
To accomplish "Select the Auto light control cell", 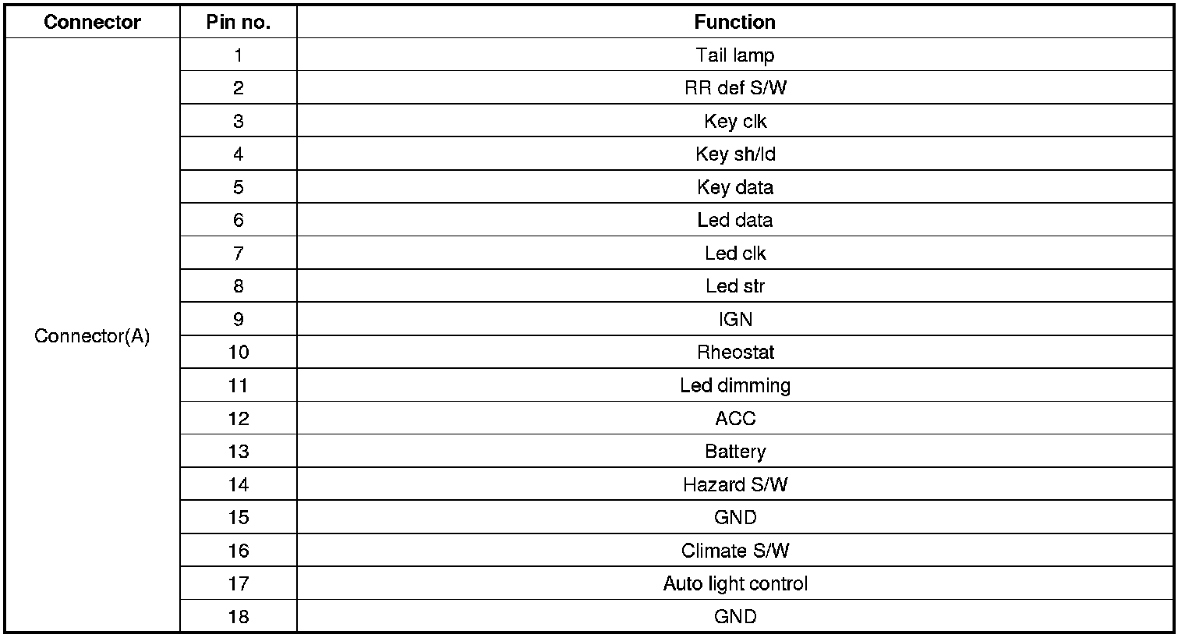I will click(734, 583).
